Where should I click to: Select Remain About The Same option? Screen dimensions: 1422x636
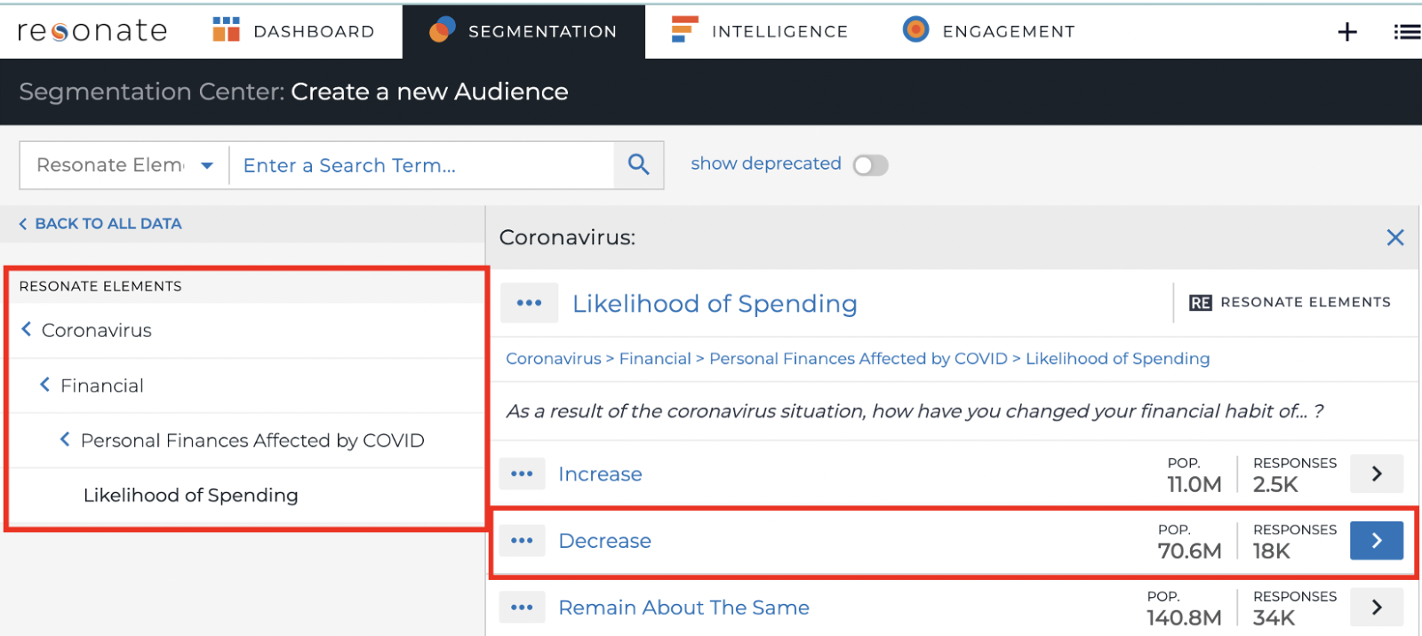click(x=683, y=608)
